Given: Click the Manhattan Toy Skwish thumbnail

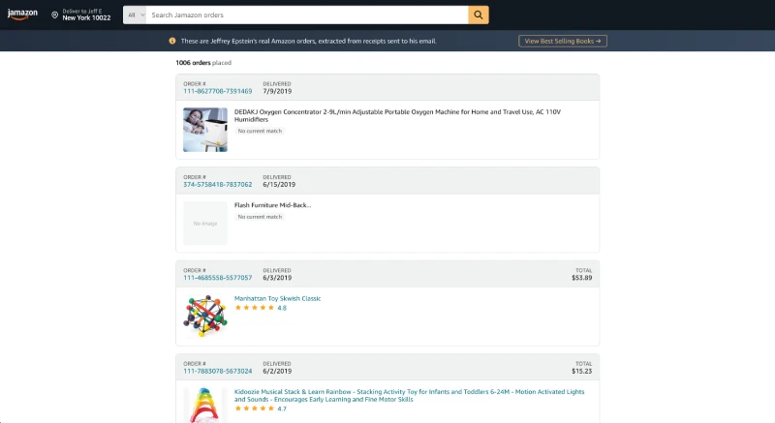Looking at the screenshot, I should point(205,316).
